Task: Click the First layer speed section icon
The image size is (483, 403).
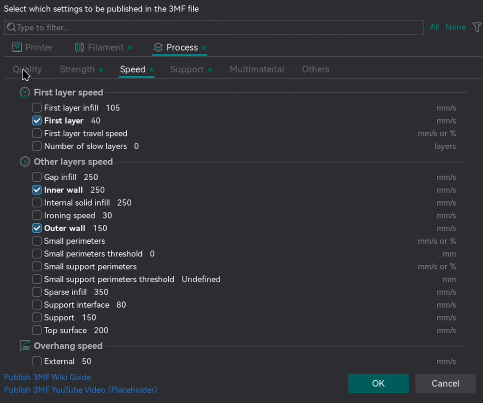Action: (x=25, y=92)
